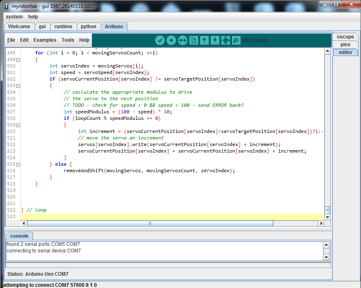Collapse the code fold at line 509
The image size is (361, 288).
coord(18,125)
